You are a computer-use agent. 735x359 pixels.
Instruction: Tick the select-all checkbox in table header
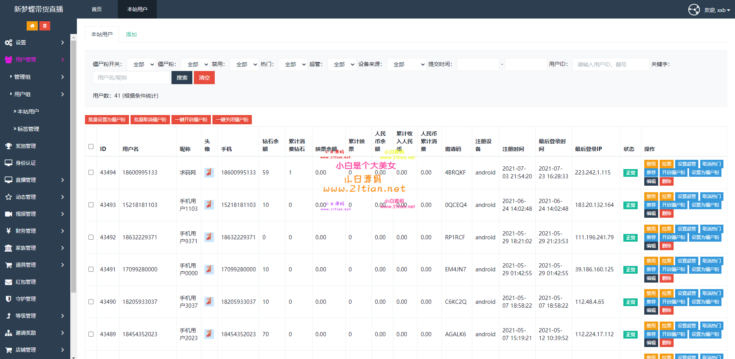coord(91,147)
